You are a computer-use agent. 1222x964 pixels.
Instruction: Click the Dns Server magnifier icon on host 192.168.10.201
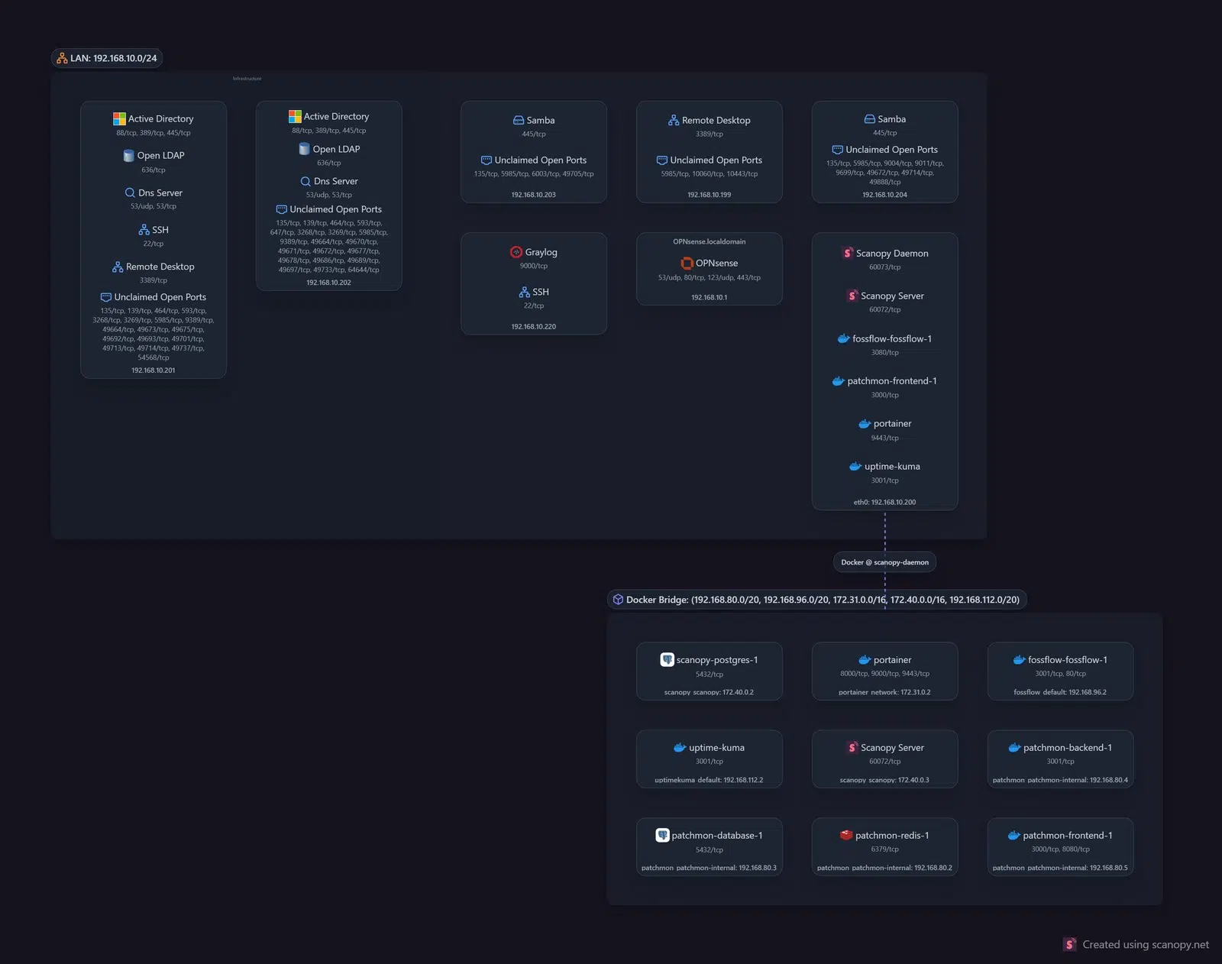pyautogui.click(x=130, y=193)
